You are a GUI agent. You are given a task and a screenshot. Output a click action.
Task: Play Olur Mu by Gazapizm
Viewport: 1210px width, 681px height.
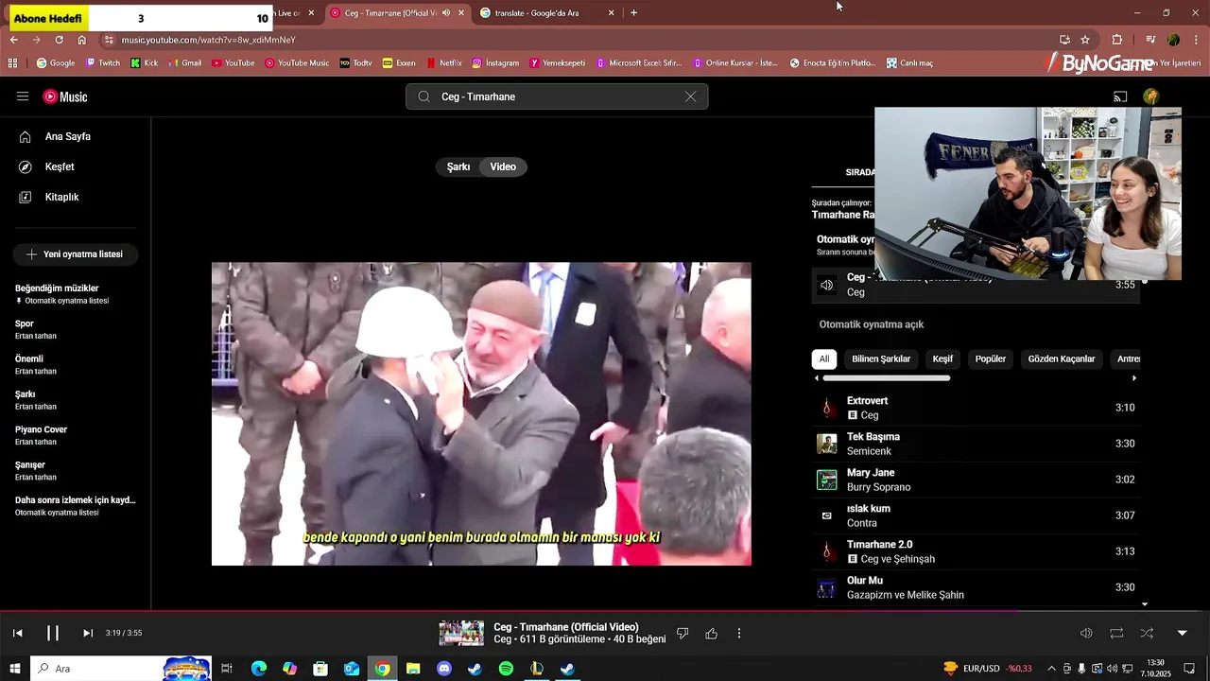(x=976, y=587)
